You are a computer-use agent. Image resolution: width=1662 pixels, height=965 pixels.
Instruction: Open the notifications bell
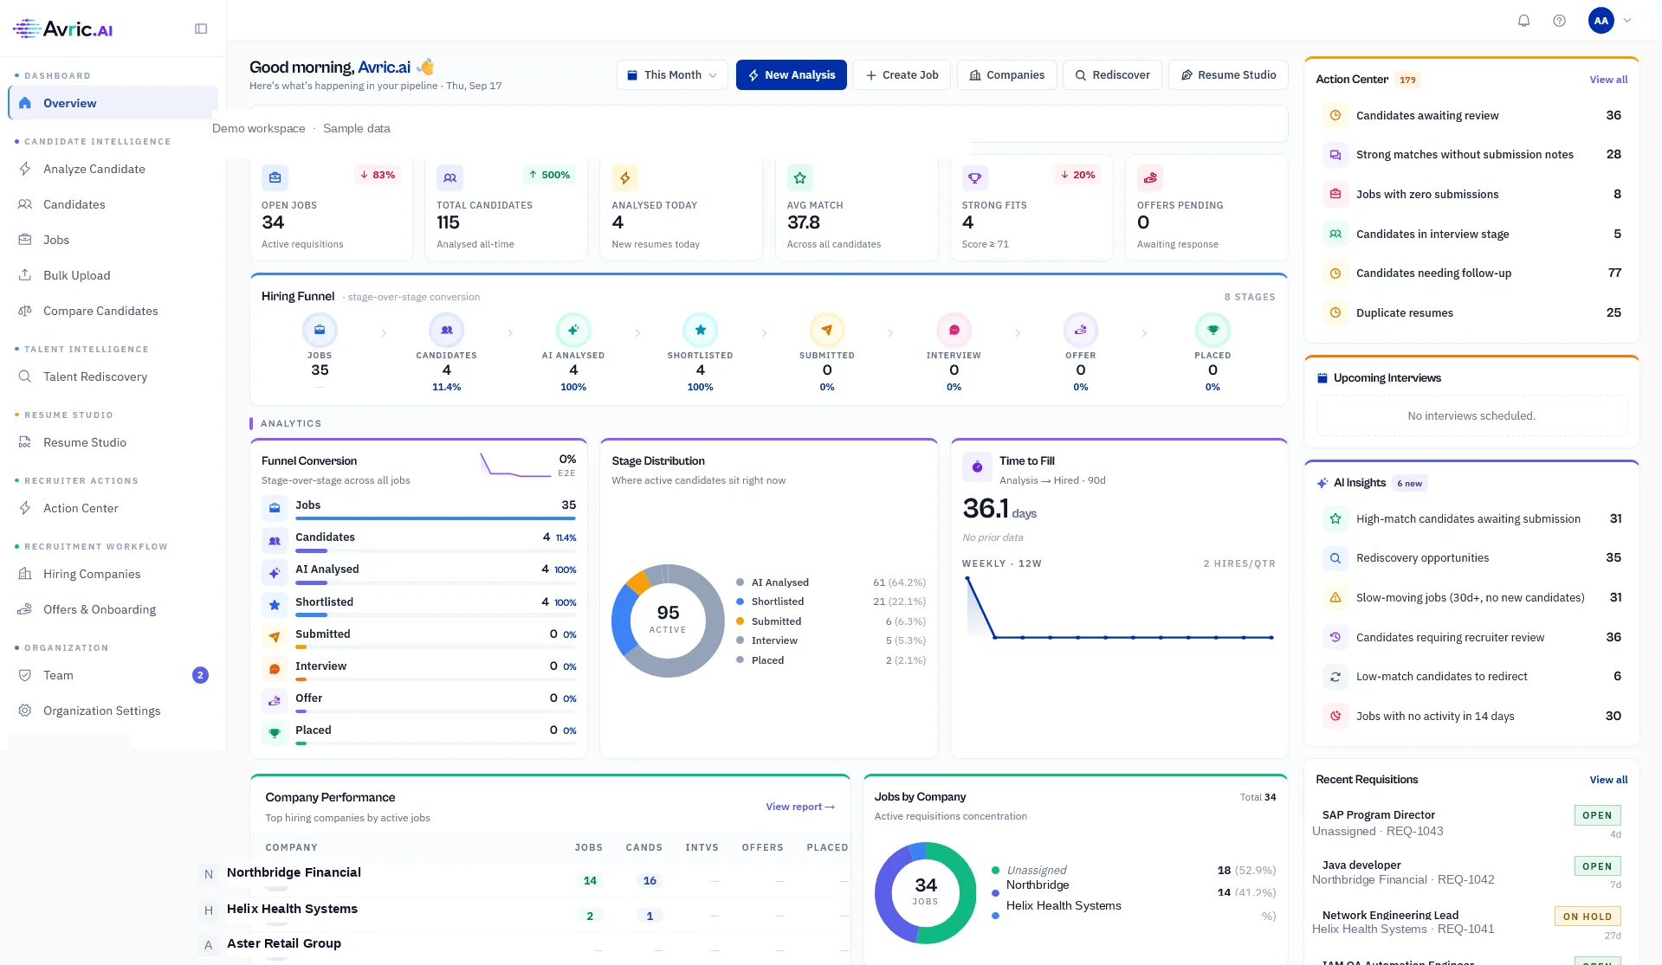pyautogui.click(x=1523, y=21)
